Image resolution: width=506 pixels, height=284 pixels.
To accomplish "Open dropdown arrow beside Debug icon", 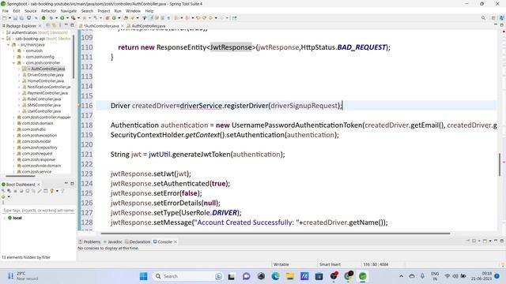I will (56, 18).
